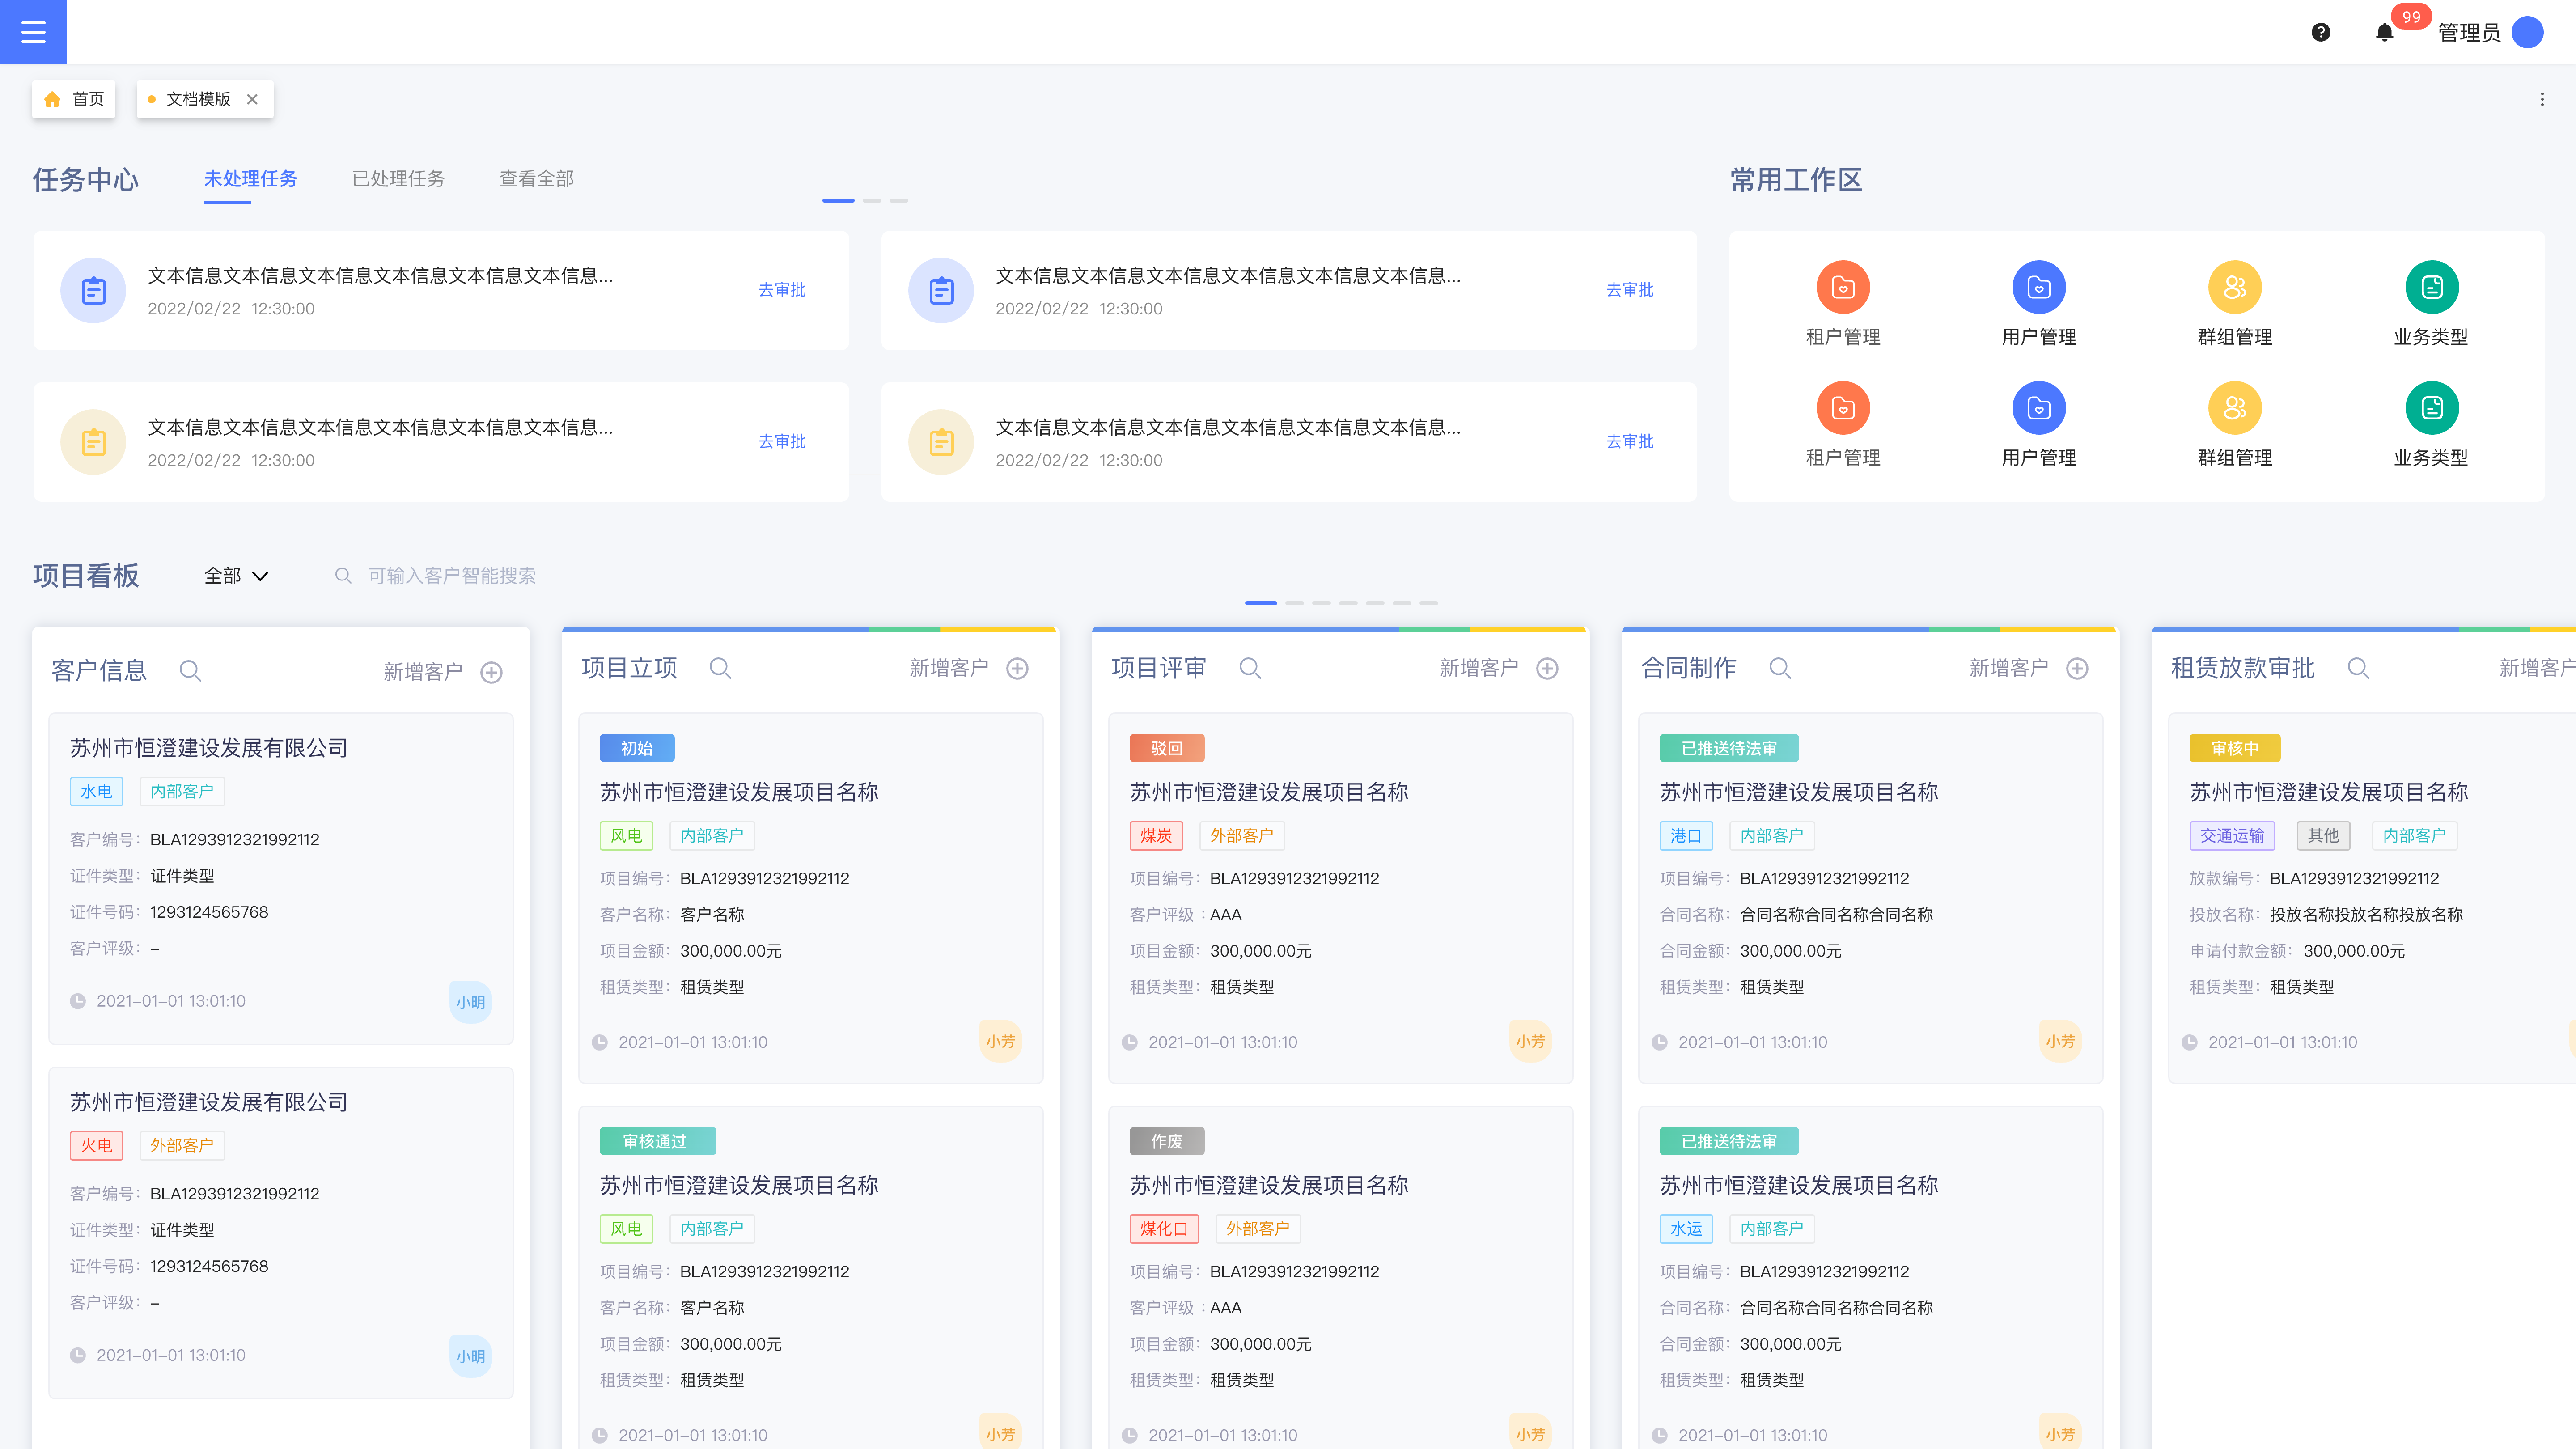Click third pagination dot in task center
Viewport: 2576px width, 1449px height.
tap(899, 201)
